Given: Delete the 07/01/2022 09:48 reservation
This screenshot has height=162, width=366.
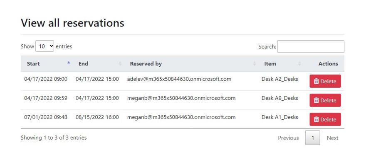Looking at the screenshot, I should point(325,119).
